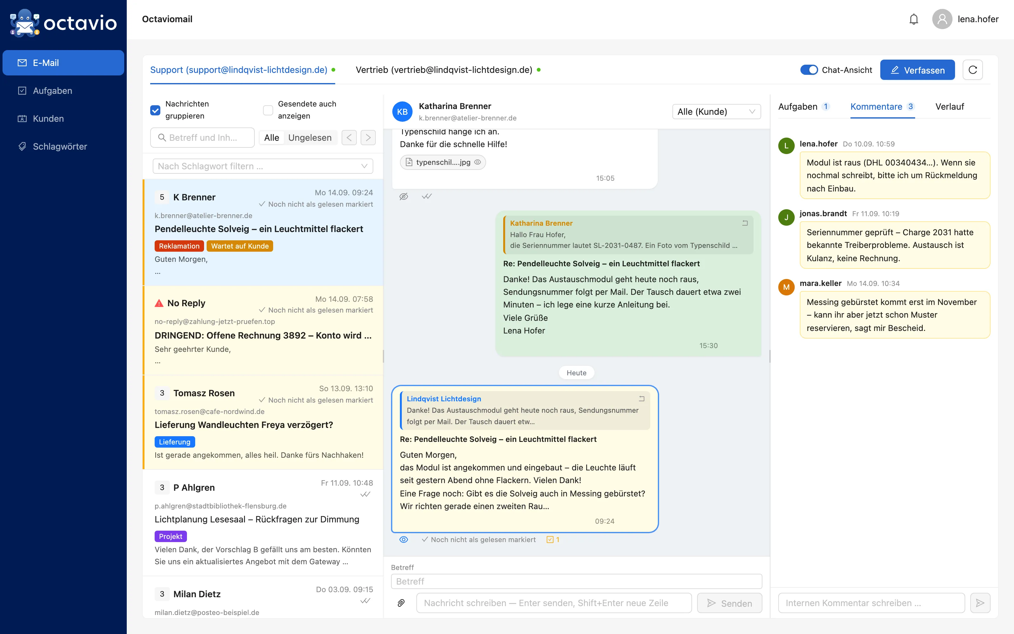
Task: Click the task icon with count 1 below message
Action: [553, 540]
